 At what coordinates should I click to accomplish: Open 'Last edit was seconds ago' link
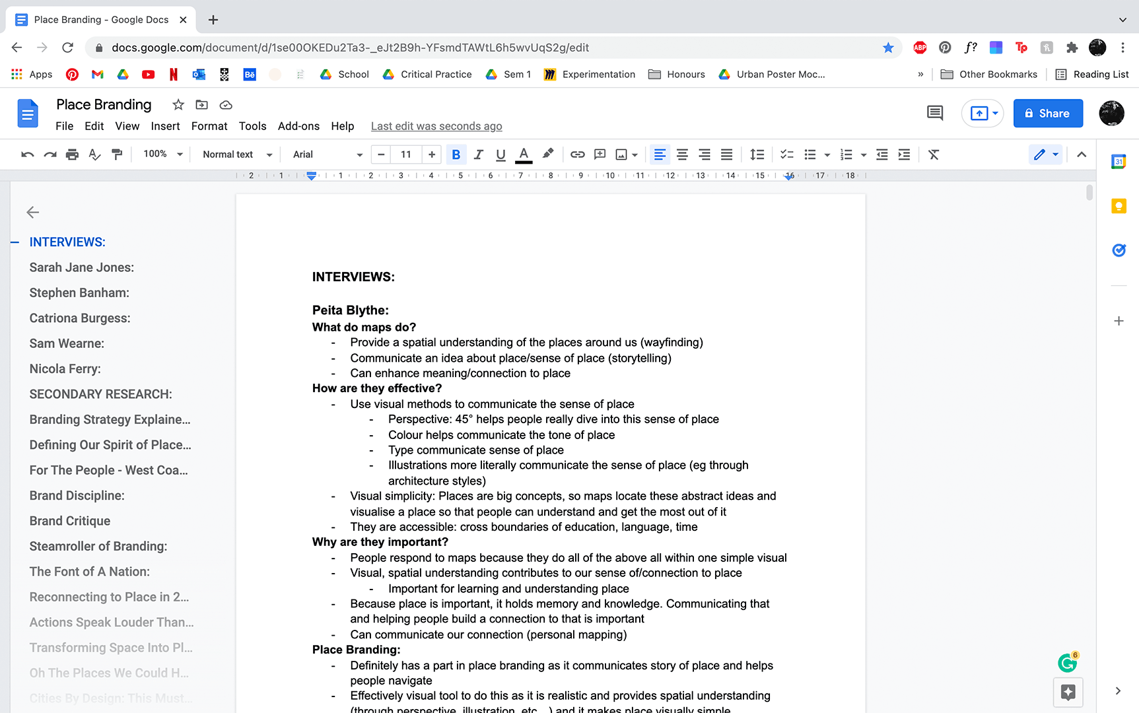point(436,126)
